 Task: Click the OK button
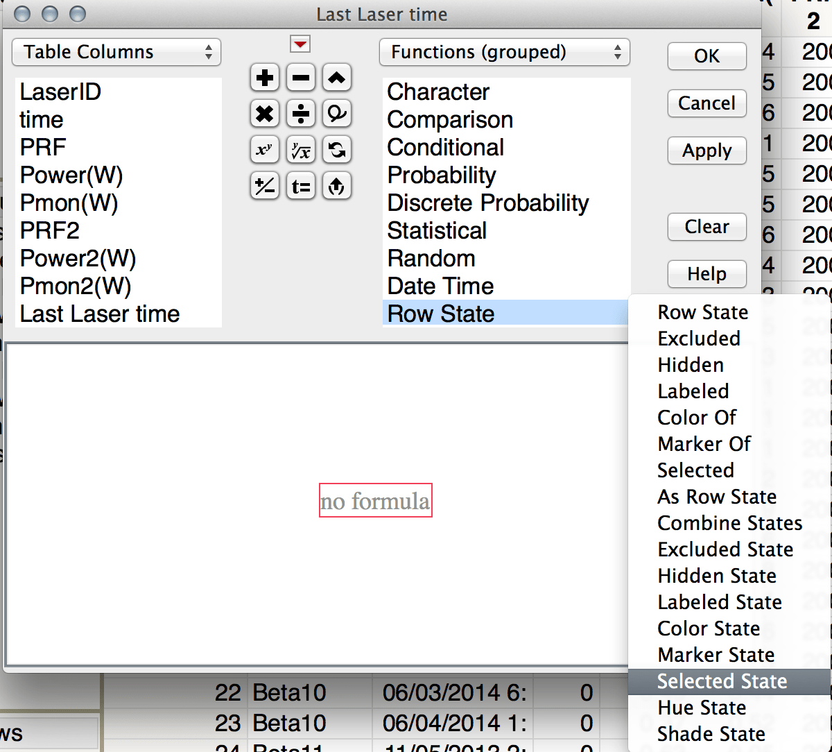pos(707,56)
